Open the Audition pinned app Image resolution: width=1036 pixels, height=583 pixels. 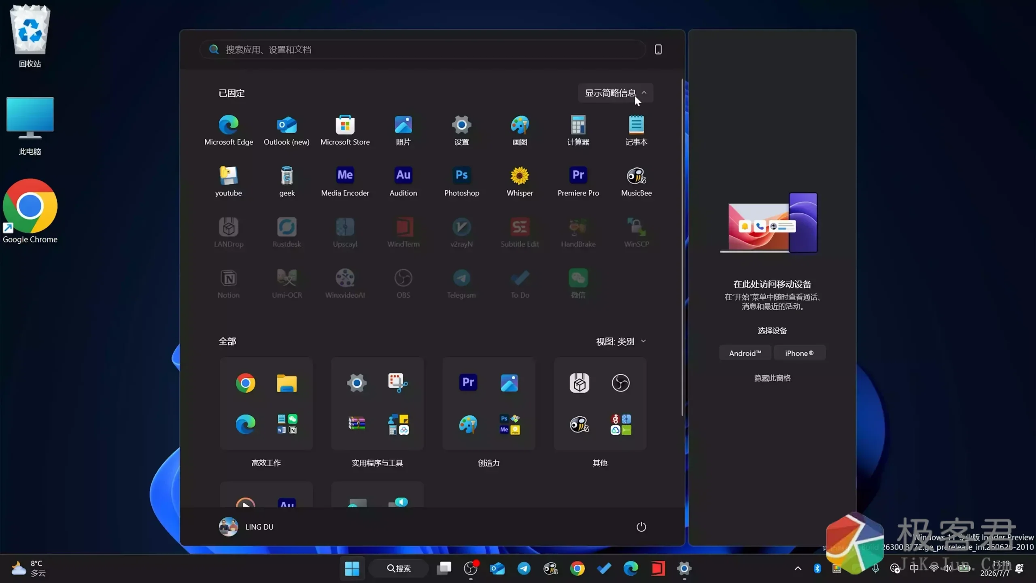click(x=403, y=181)
